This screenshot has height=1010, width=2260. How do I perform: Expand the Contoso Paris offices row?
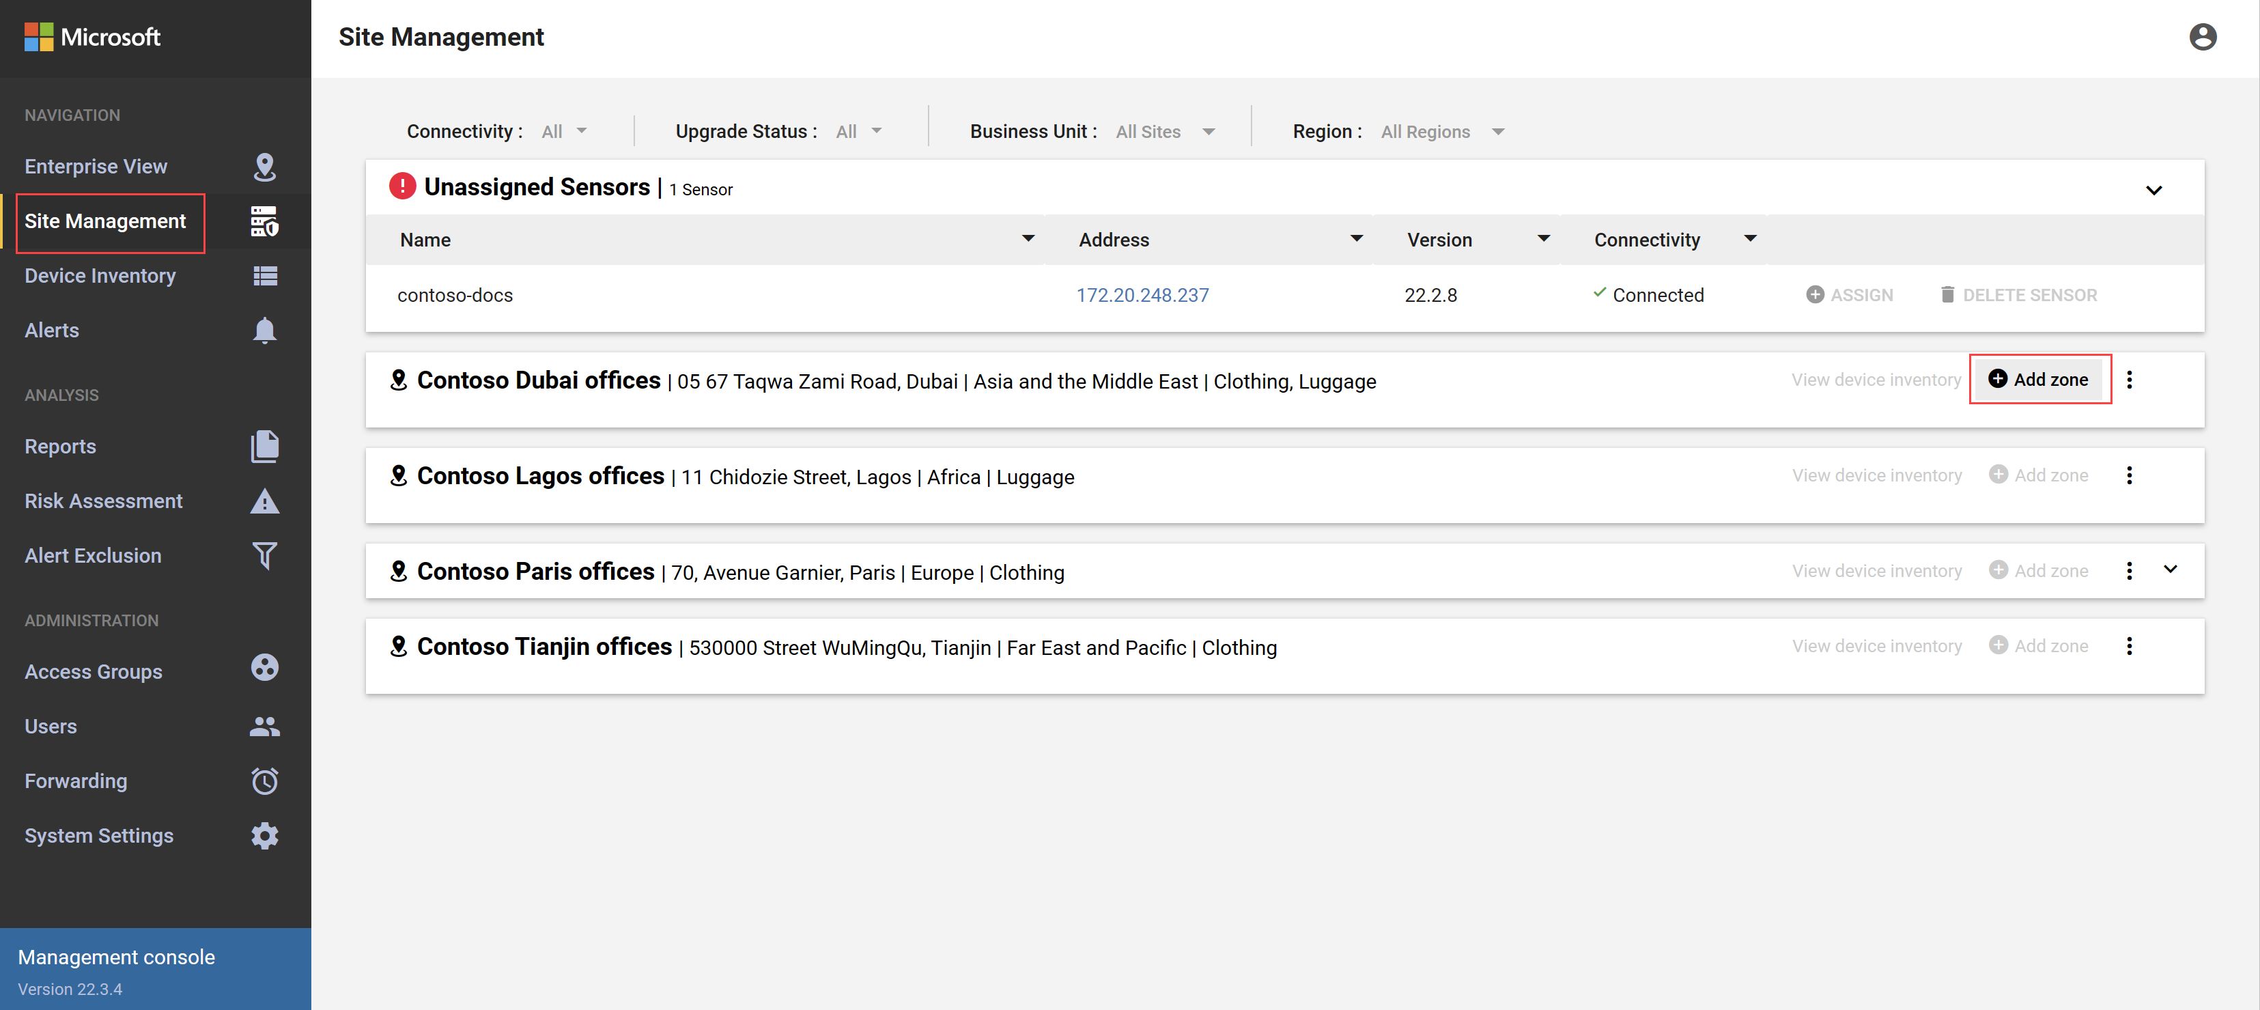(2170, 569)
